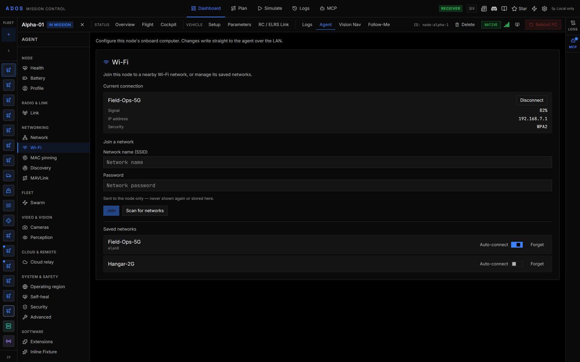Disconnect from Field-Ops-5G
The height and width of the screenshot is (362, 580).
tap(531, 100)
